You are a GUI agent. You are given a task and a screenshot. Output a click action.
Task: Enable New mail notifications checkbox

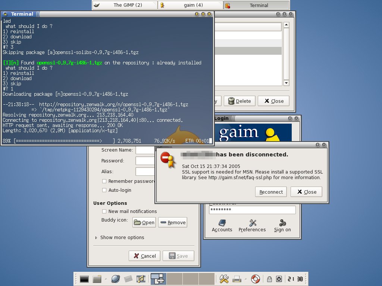click(x=104, y=212)
